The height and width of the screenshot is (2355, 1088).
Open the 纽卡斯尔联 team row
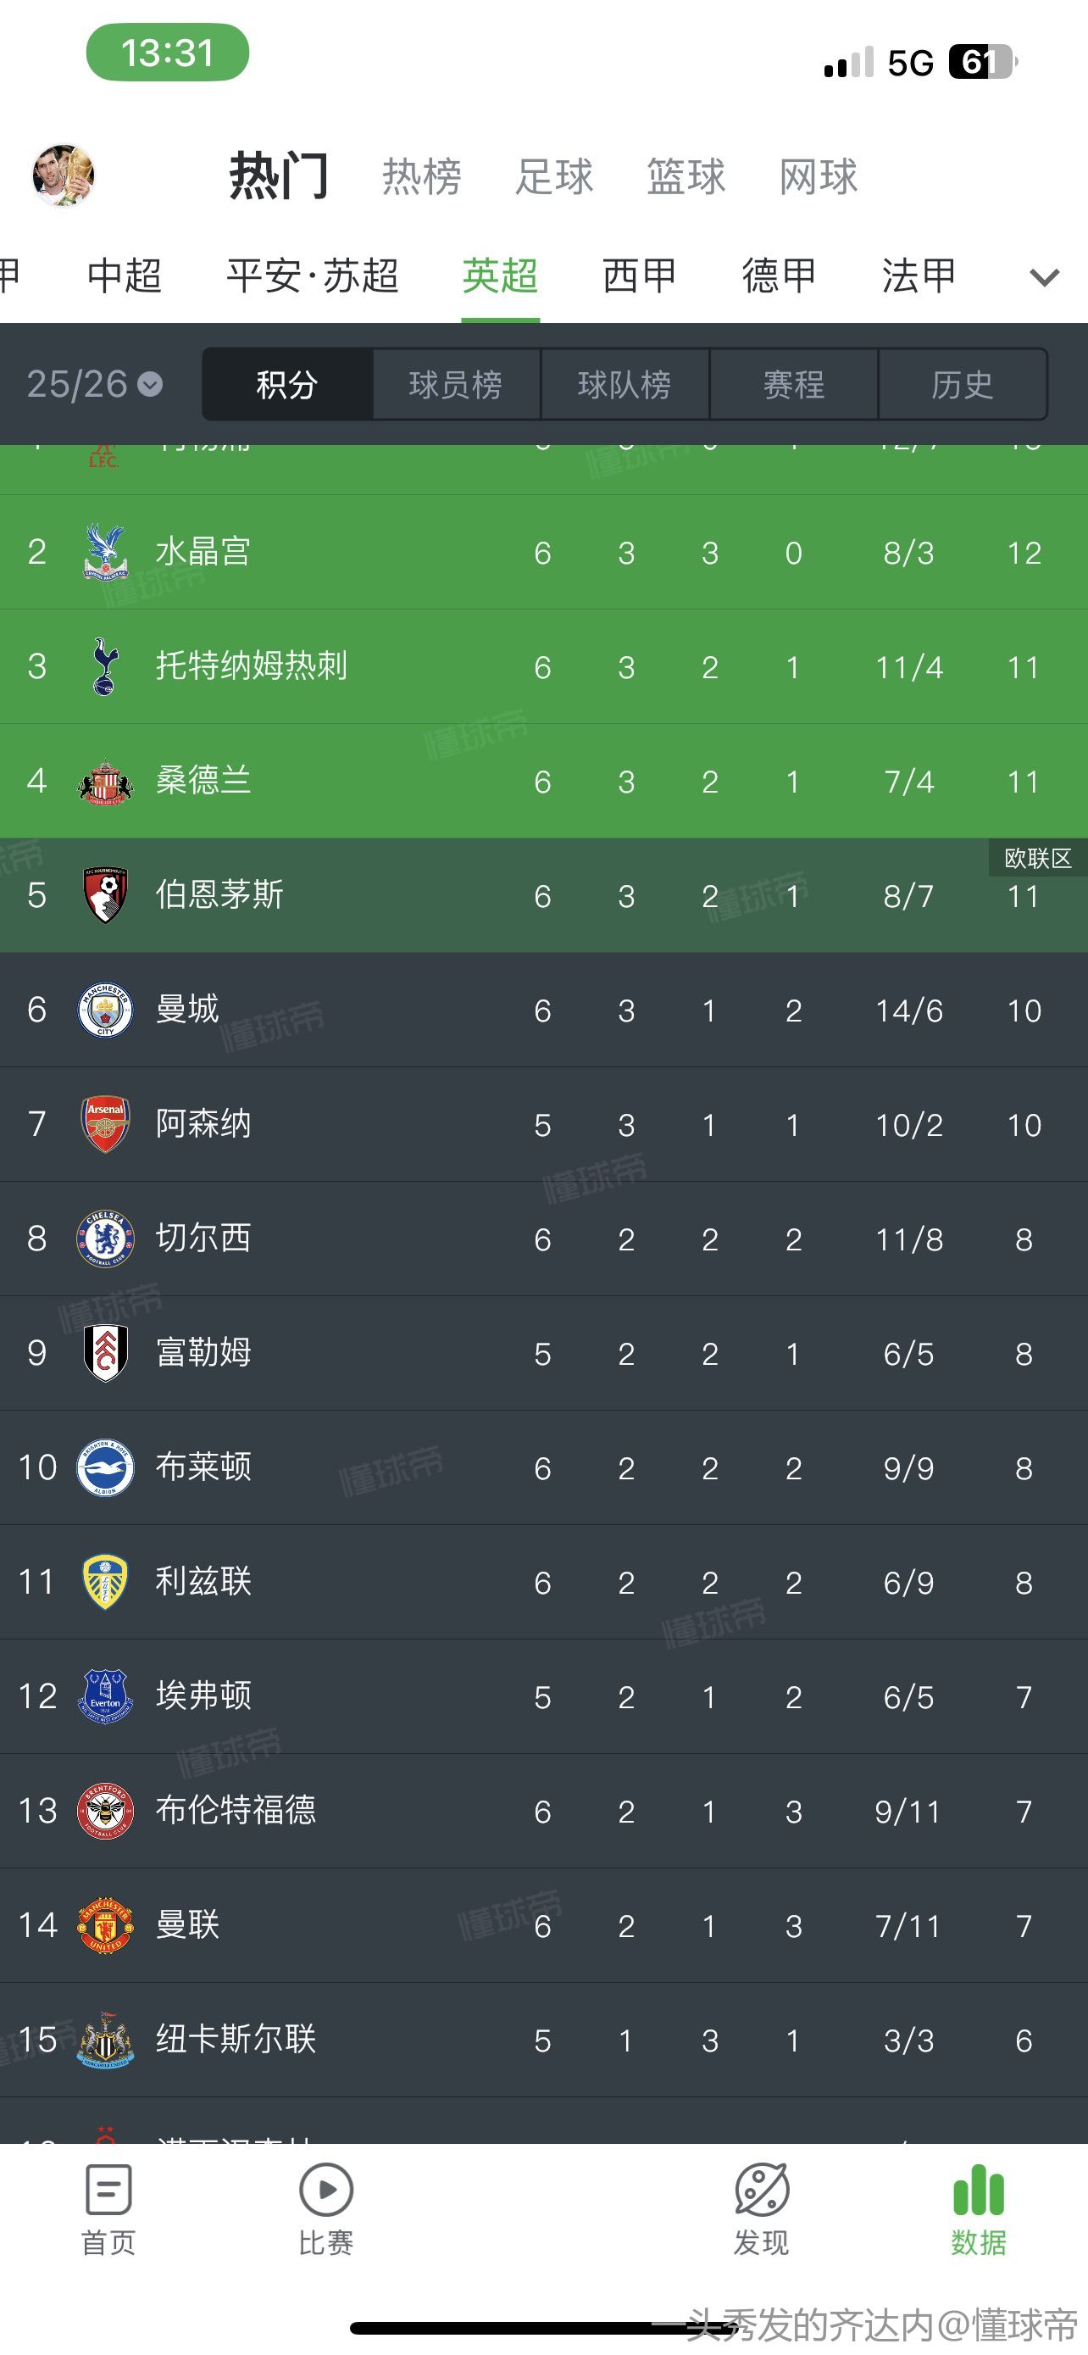pos(543,2040)
